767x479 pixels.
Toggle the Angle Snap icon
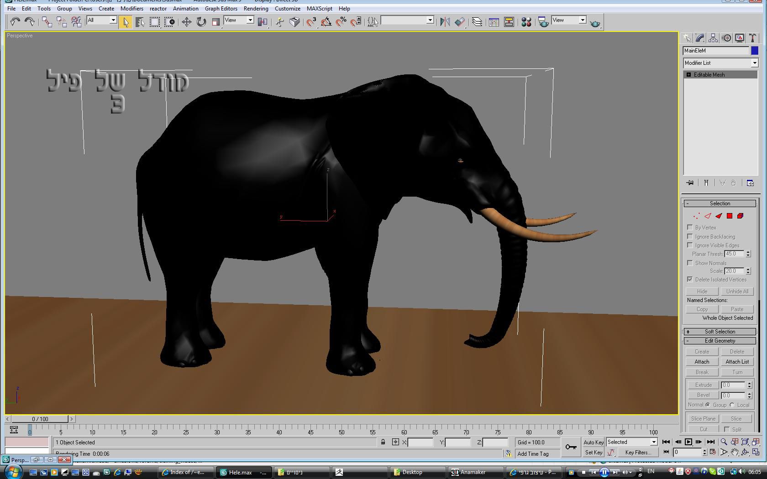pos(326,21)
